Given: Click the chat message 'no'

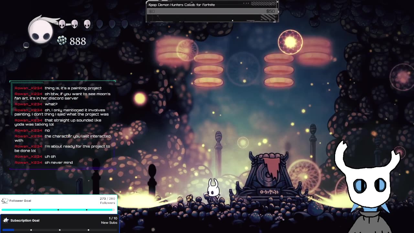Looking at the screenshot, I should (32, 130).
